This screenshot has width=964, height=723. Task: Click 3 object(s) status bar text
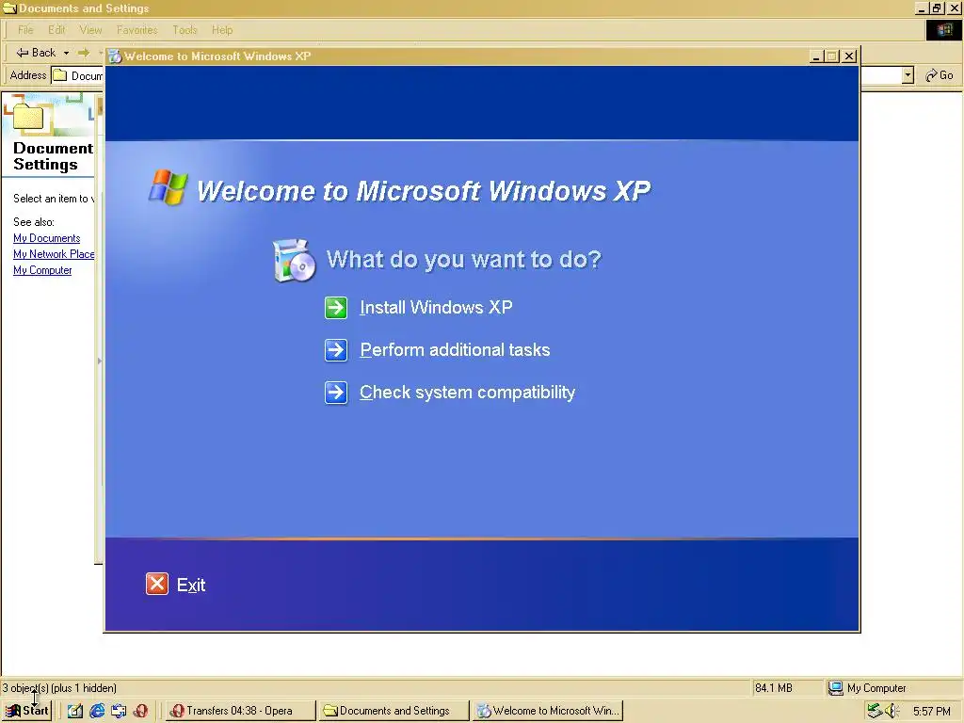tap(59, 688)
